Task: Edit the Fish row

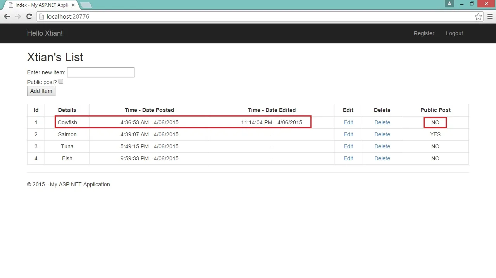Action: [x=348, y=158]
